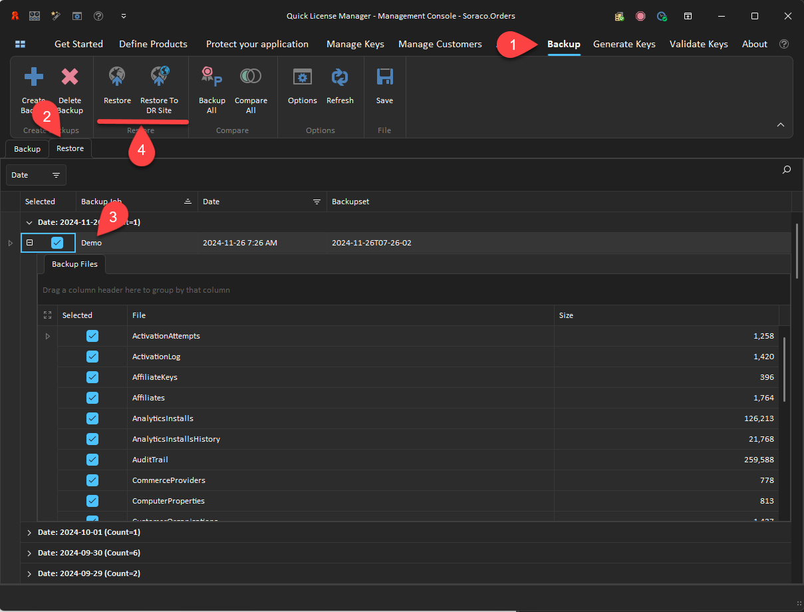Toggle the AuditTrail file checkbox
This screenshot has width=804, height=612.
pyautogui.click(x=92, y=460)
